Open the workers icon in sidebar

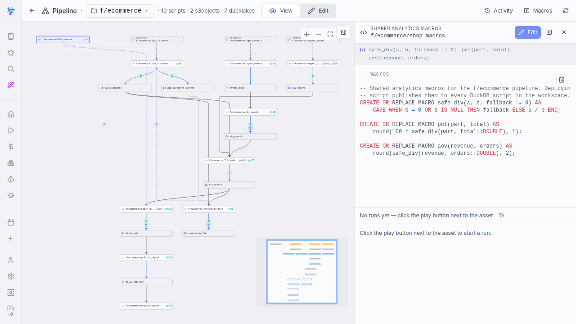[x=11, y=292]
